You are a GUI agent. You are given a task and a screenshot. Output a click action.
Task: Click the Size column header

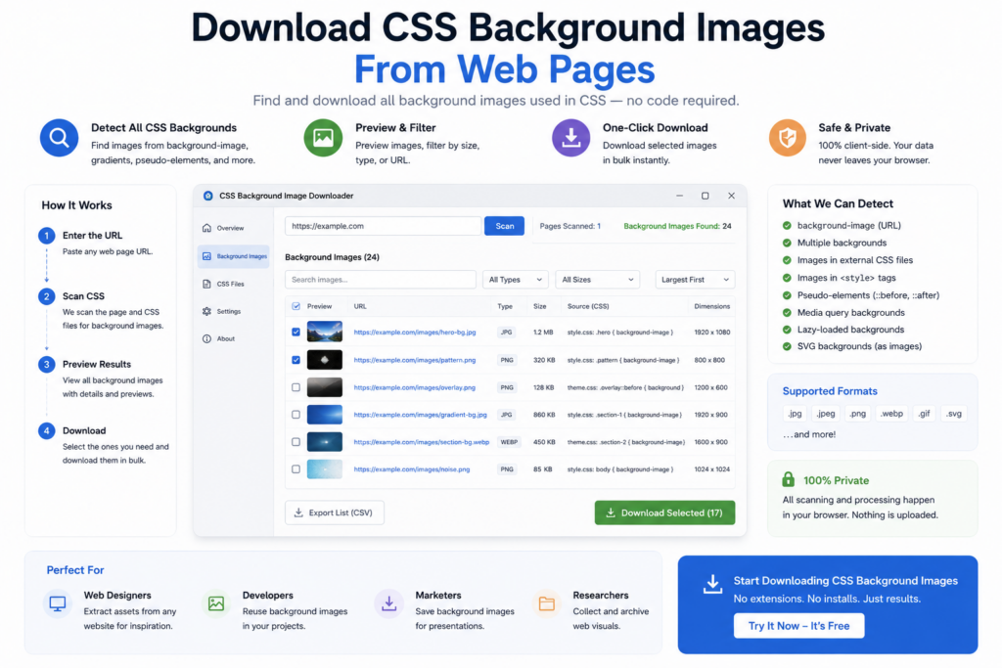[540, 306]
